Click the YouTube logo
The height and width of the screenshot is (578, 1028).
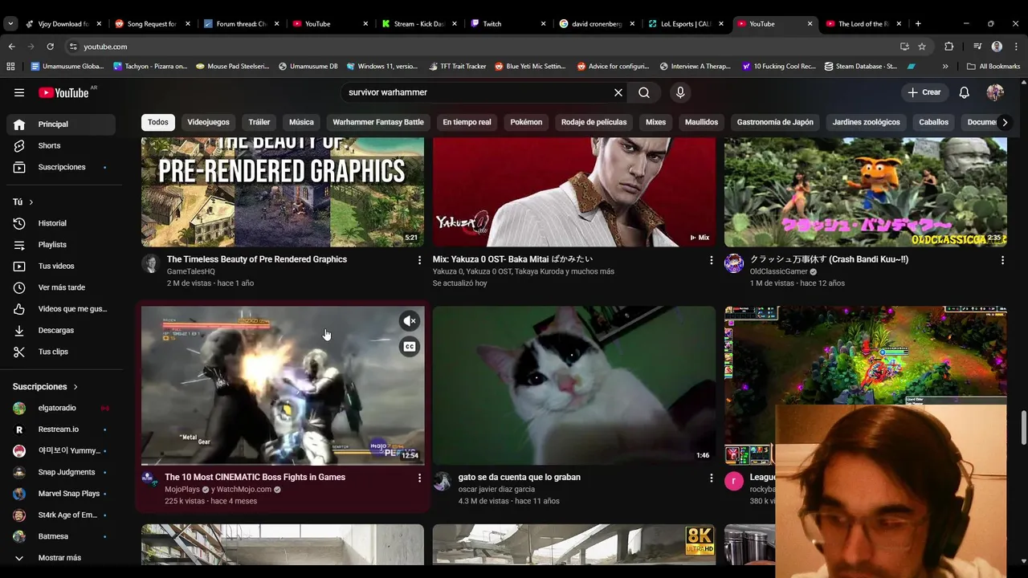(63, 92)
